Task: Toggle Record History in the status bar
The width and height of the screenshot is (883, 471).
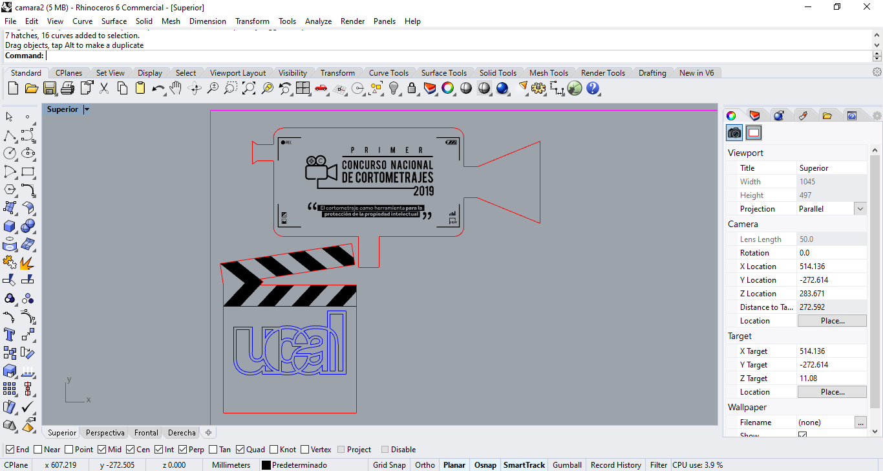Action: click(x=616, y=465)
